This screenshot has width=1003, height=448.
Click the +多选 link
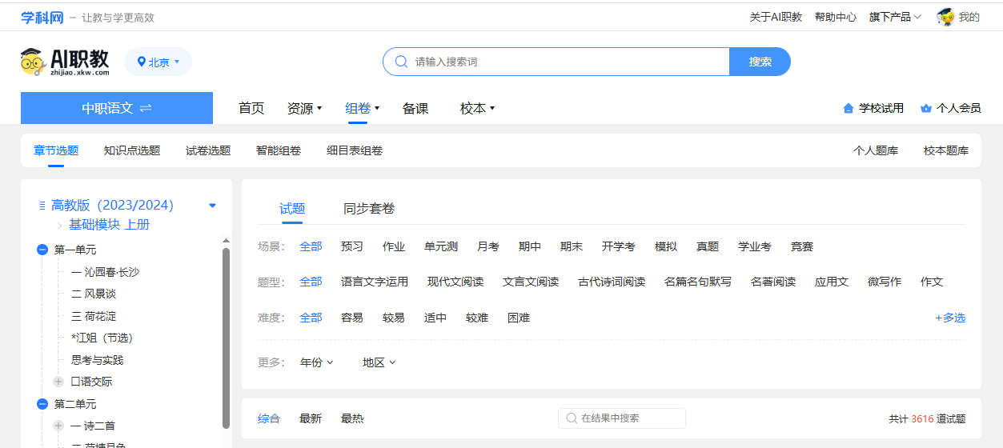click(949, 318)
